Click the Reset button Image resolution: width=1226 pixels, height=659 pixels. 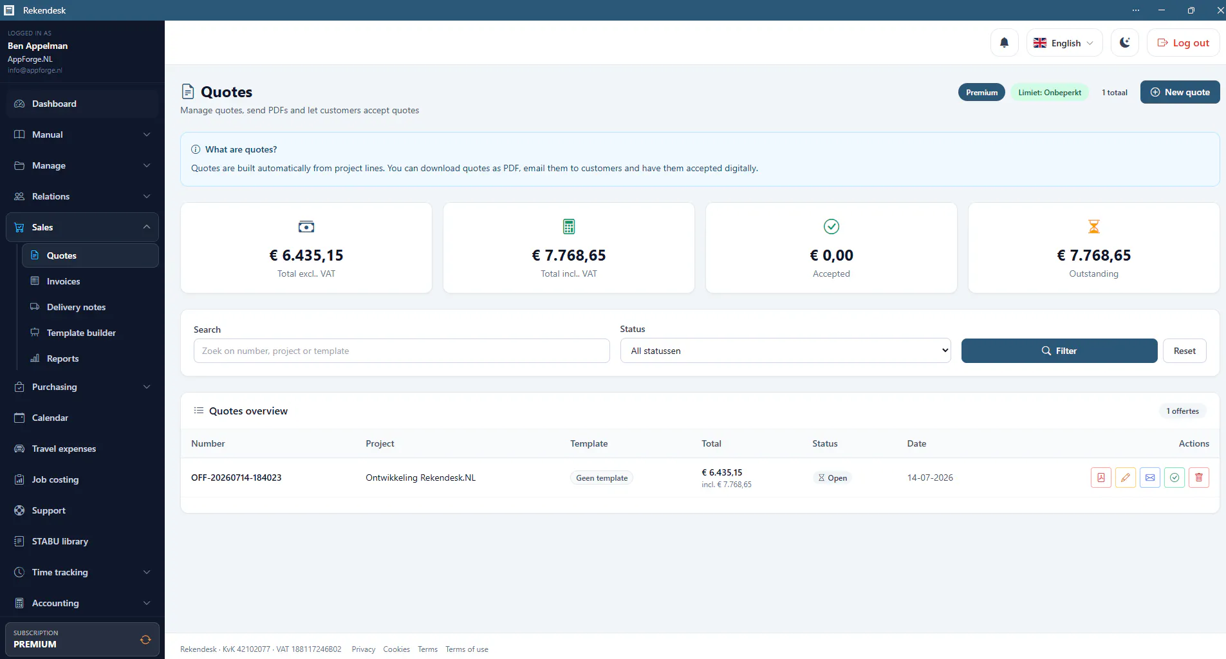1184,351
